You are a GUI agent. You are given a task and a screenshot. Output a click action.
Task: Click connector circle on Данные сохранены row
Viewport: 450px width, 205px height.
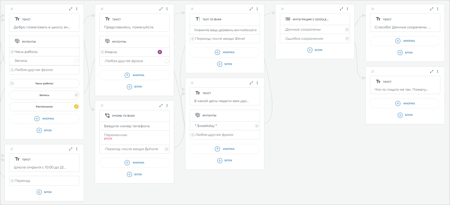(x=347, y=29)
